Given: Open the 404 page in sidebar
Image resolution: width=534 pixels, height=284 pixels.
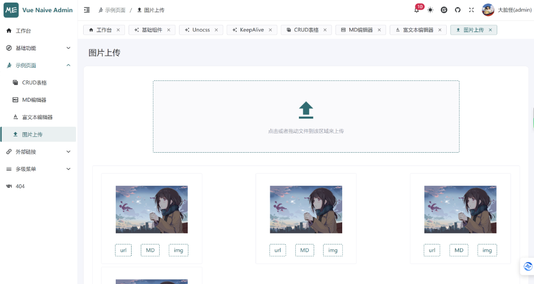Looking at the screenshot, I should [x=38, y=186].
